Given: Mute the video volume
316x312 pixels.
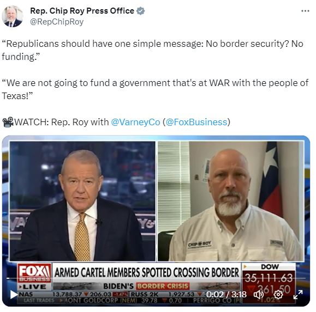Looking at the screenshot, I should tap(259, 295).
